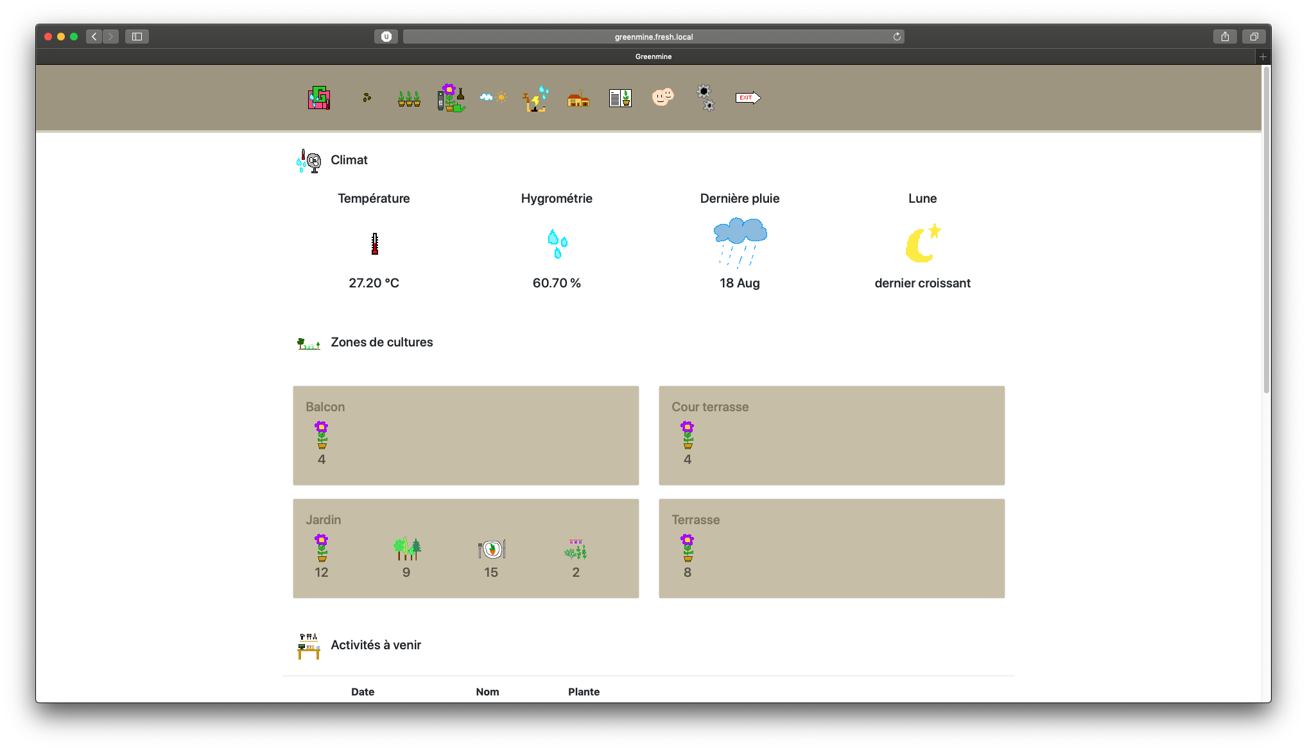
Task: Click the page vertical scrollbar
Action: coord(1267,230)
